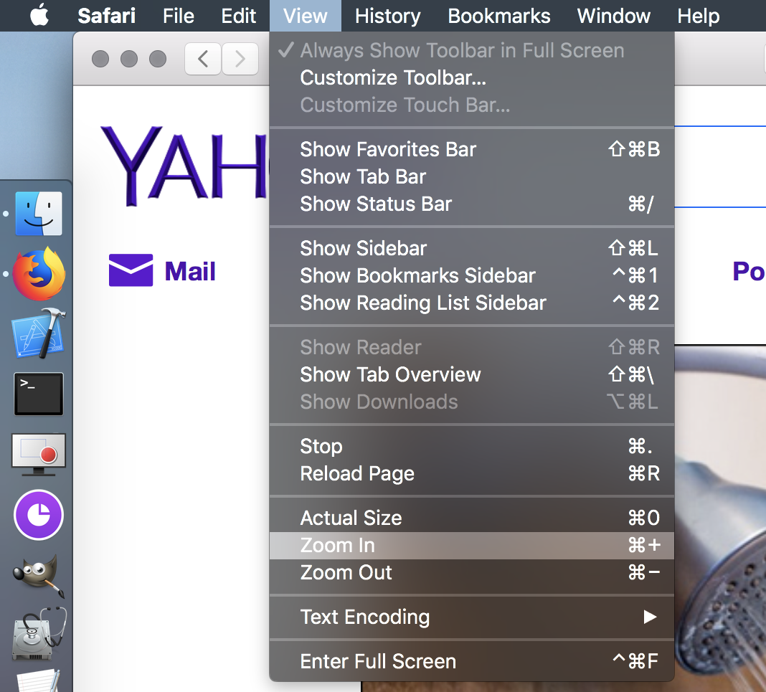Open Xcode from the Dock
This screenshot has width=766, height=692.
pyautogui.click(x=39, y=333)
